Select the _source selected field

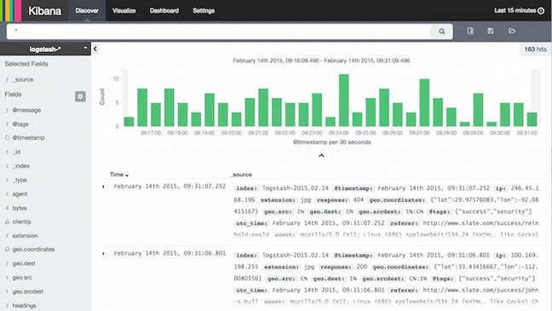tap(23, 79)
